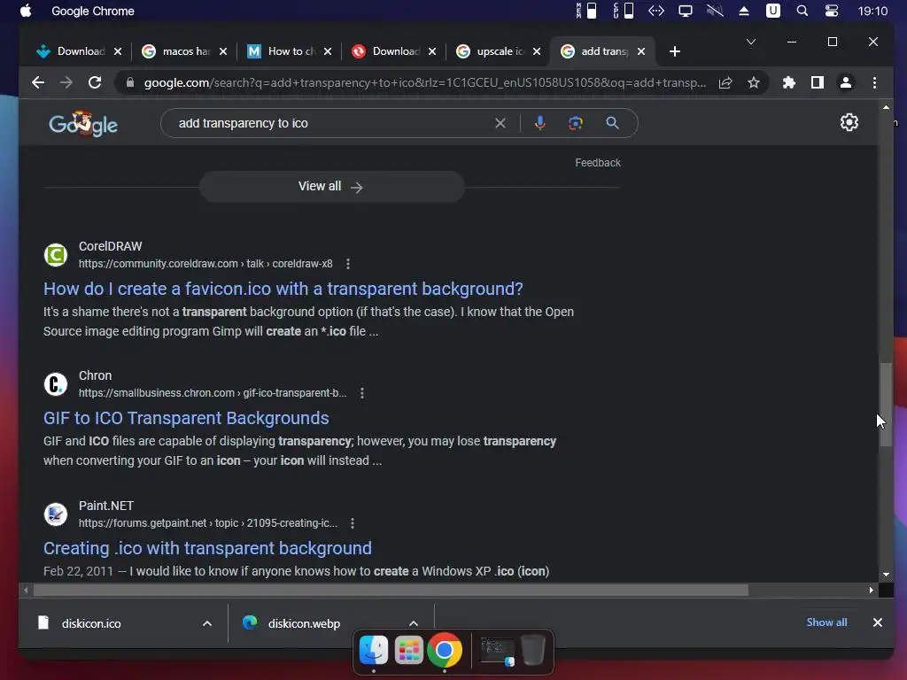This screenshot has width=907, height=680.
Task: Open the Chrome profile avatar
Action: click(x=846, y=82)
